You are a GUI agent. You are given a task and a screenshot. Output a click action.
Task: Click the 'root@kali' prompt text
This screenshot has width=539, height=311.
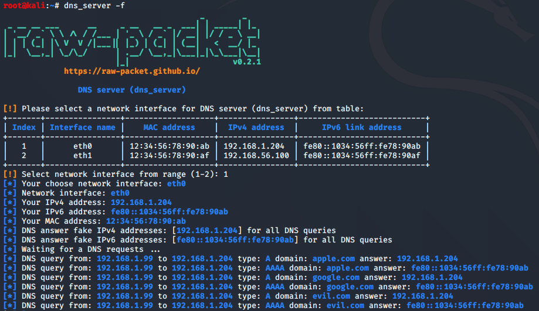24,5
